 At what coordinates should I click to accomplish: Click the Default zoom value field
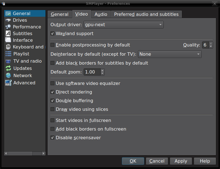[x=92, y=72]
